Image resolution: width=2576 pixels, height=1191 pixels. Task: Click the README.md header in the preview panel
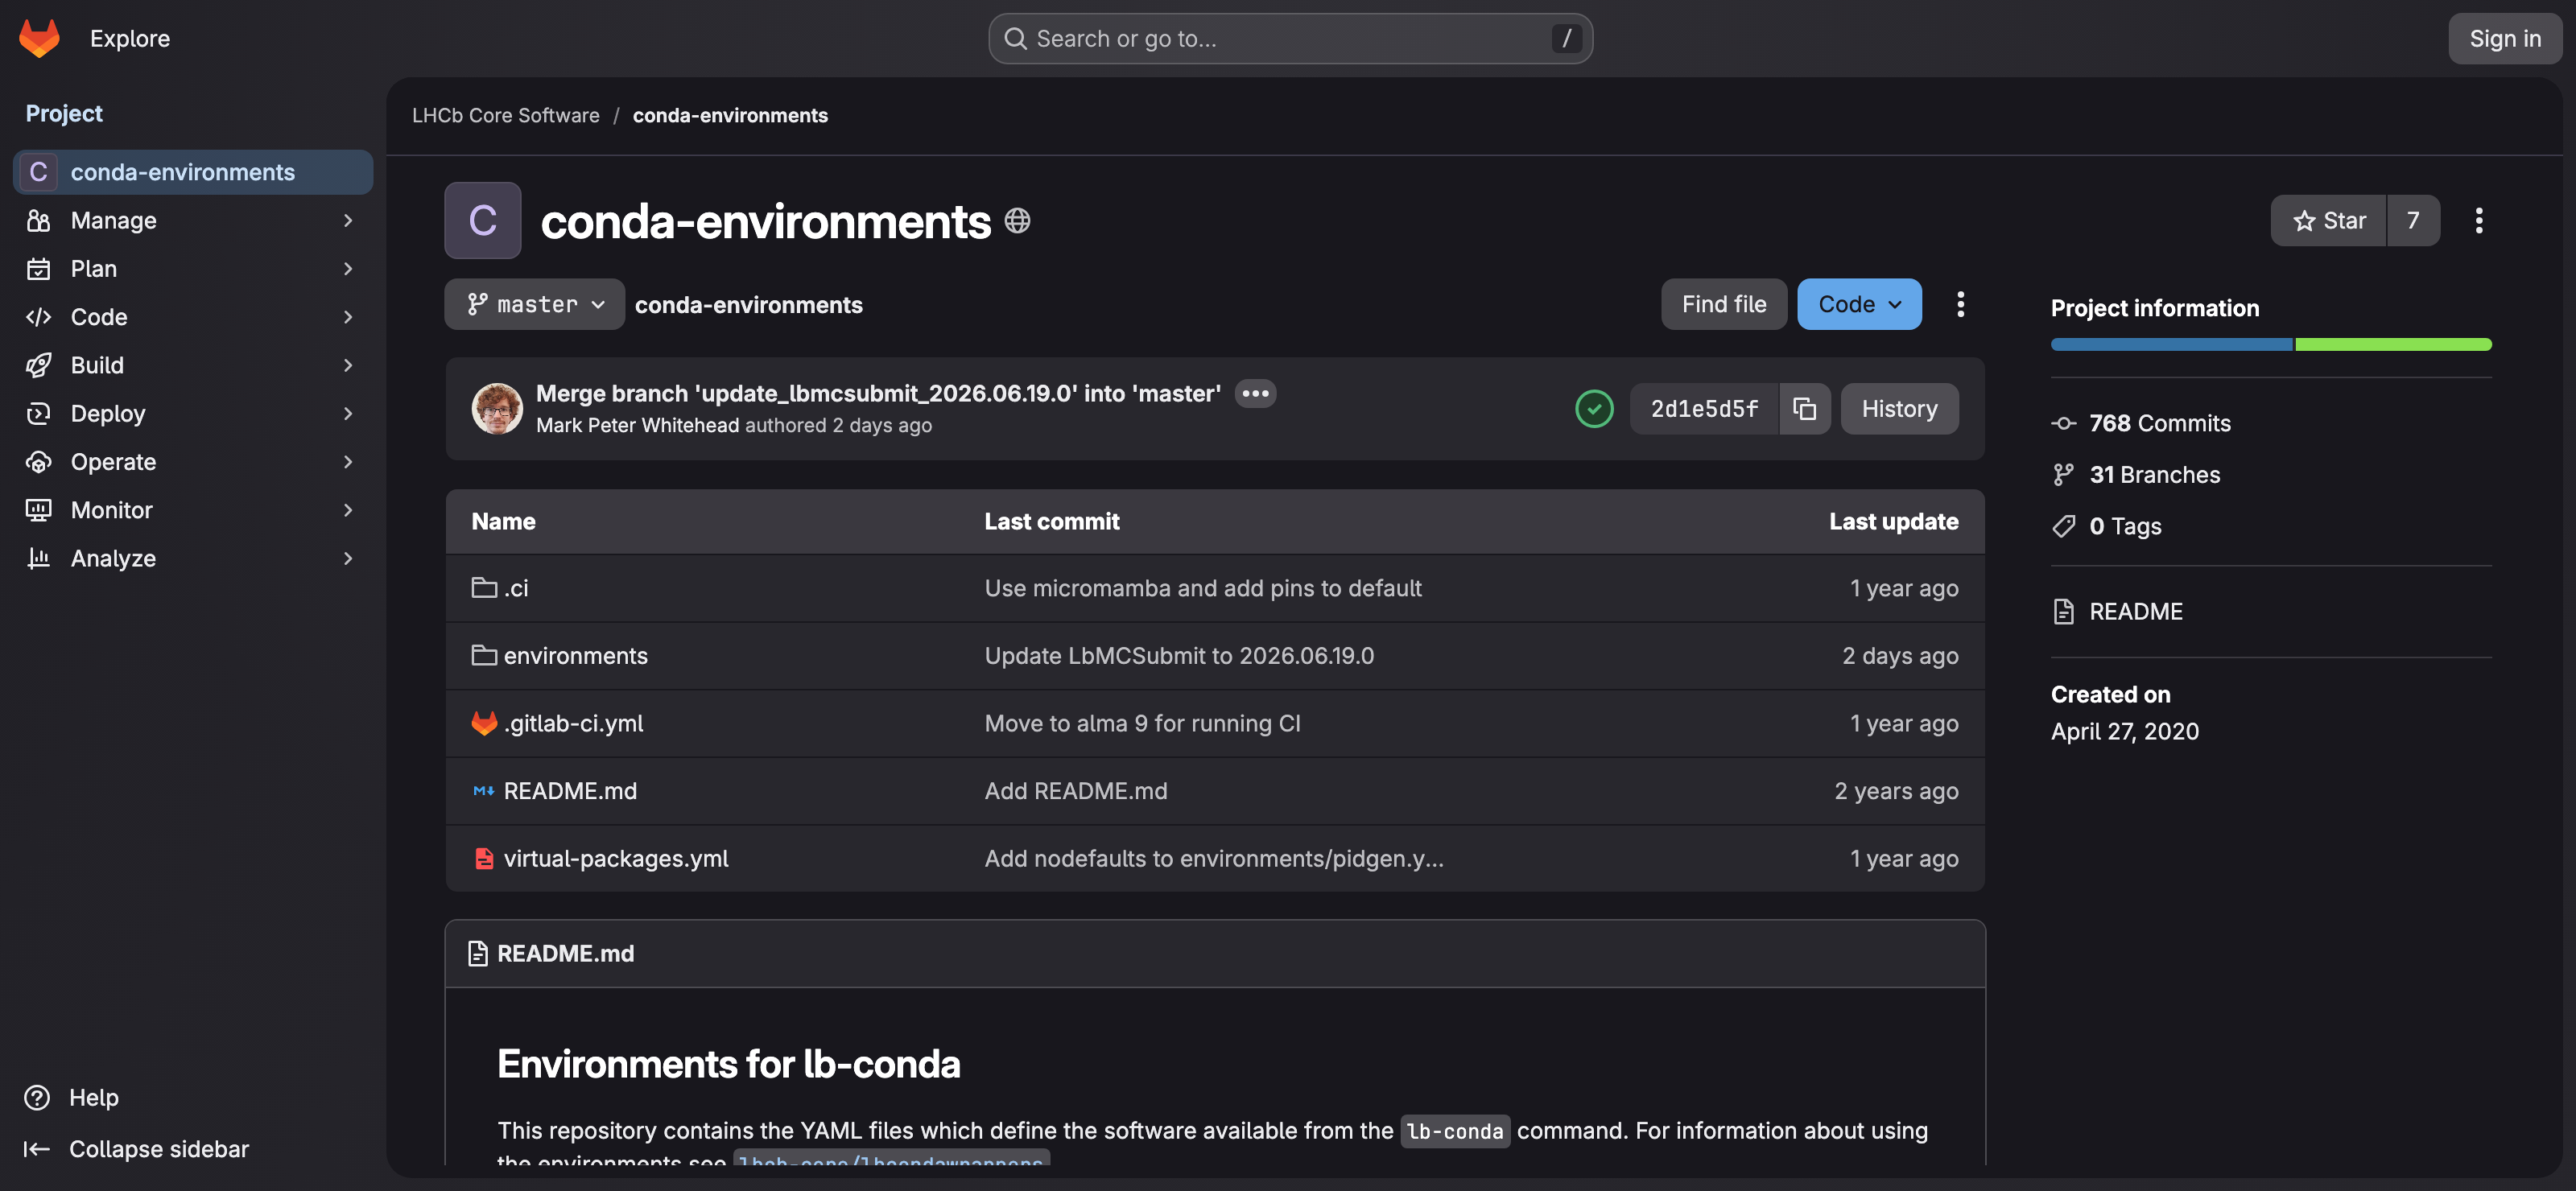point(565,953)
